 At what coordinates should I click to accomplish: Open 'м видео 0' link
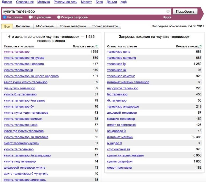click(x=114, y=143)
